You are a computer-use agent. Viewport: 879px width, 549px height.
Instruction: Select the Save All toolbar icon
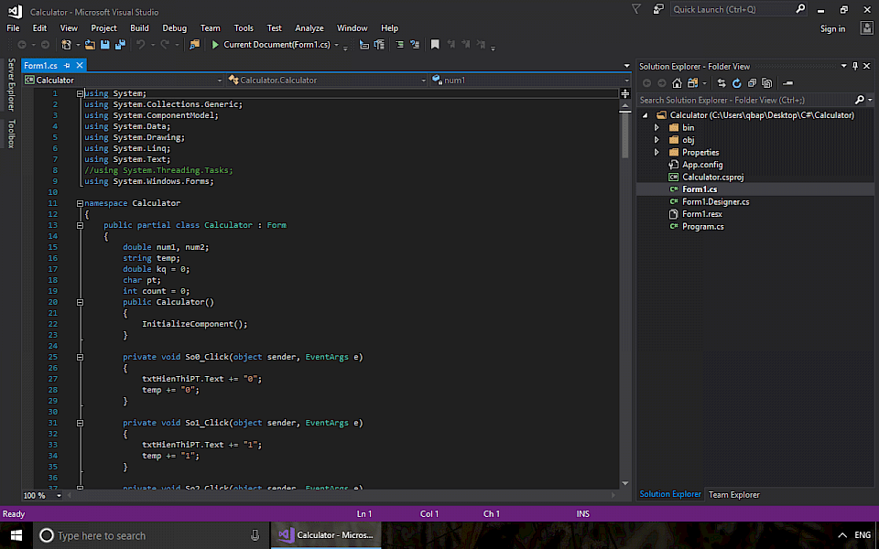point(120,45)
